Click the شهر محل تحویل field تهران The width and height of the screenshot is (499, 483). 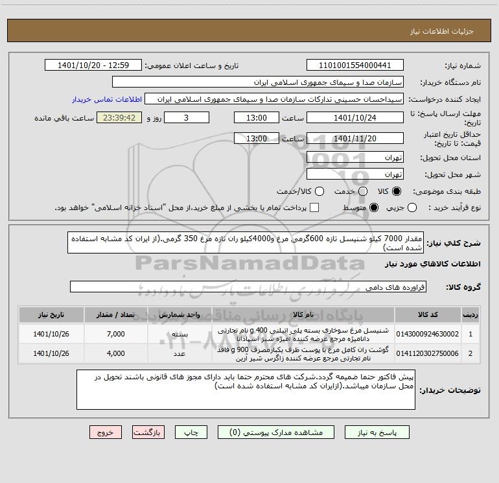(355, 174)
